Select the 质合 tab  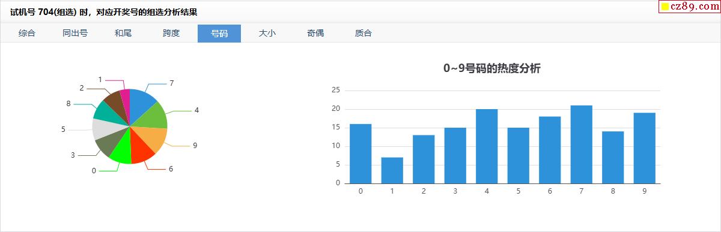point(364,34)
